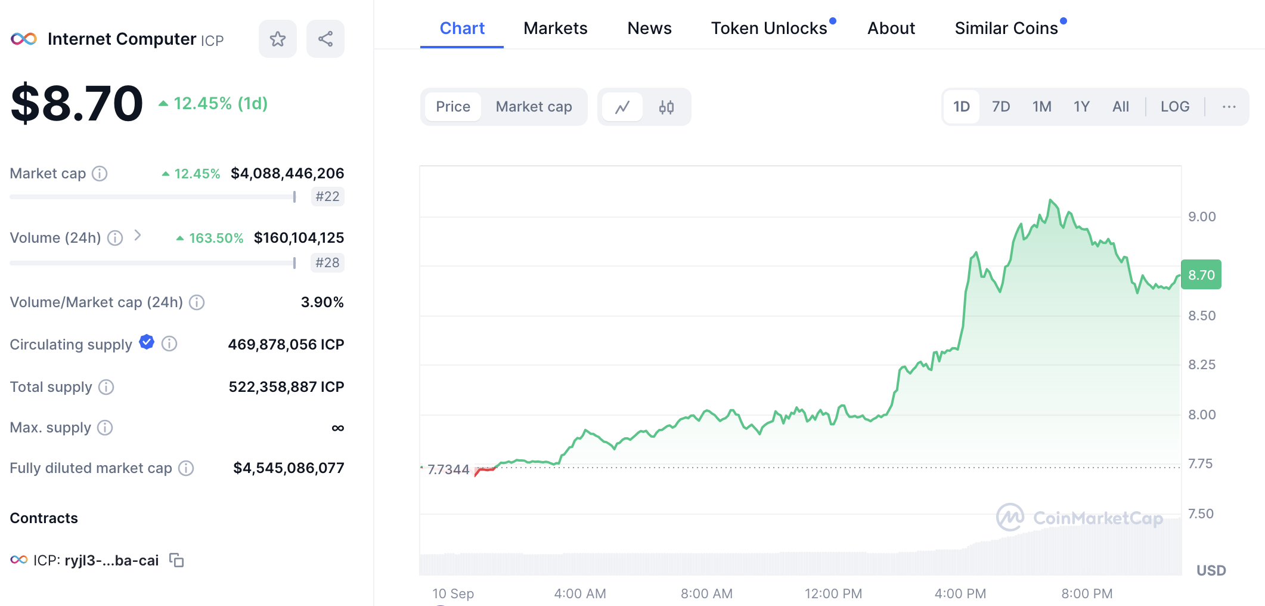Switch to candlestick chart view

pyautogui.click(x=666, y=107)
